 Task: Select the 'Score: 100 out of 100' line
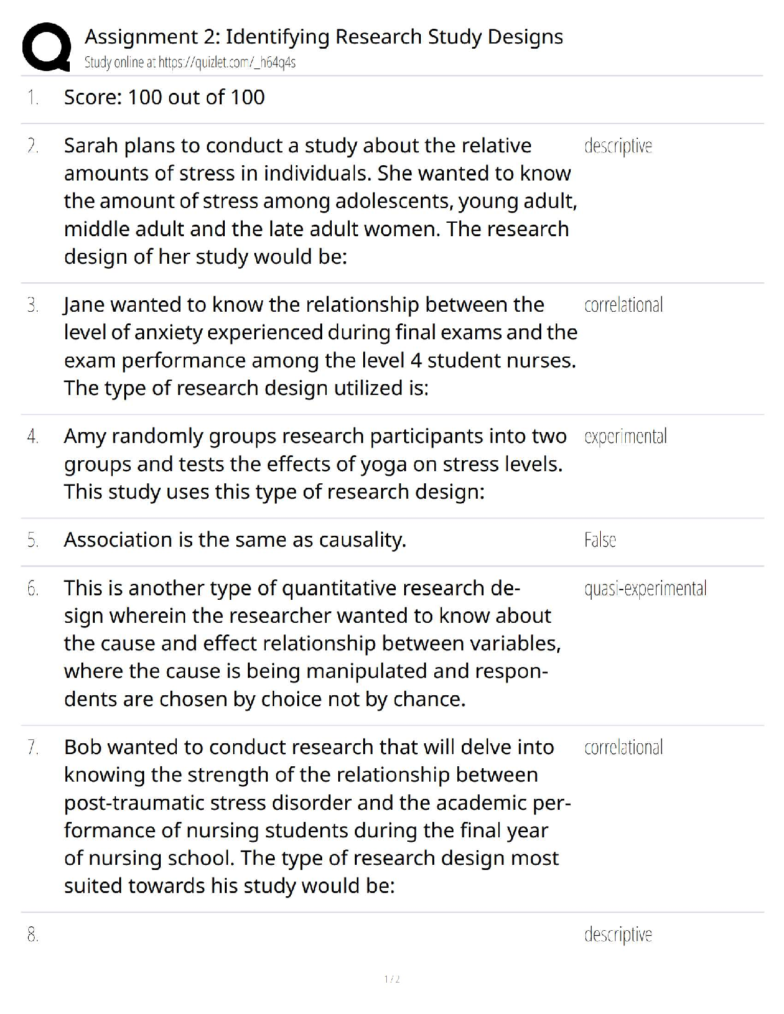(164, 97)
